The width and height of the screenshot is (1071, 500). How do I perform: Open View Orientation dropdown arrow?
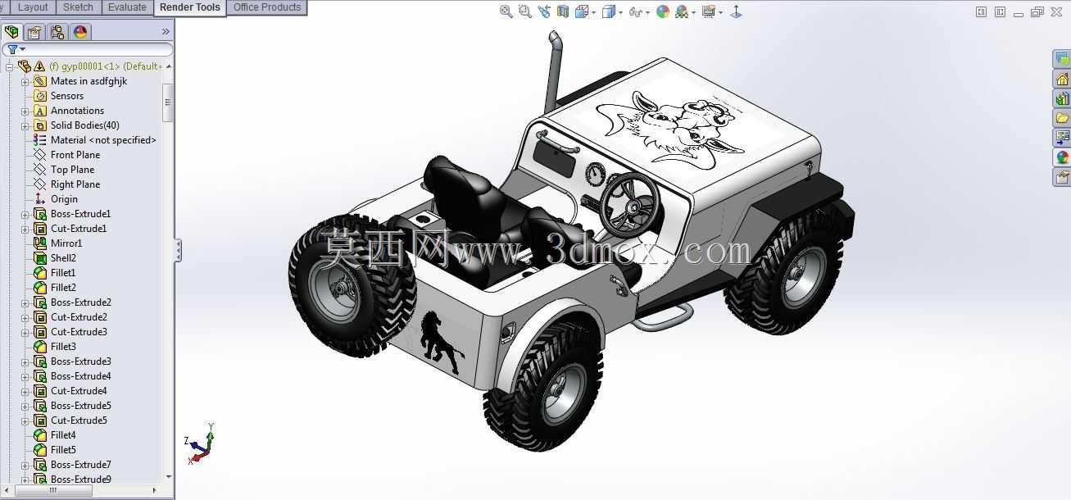[593, 12]
